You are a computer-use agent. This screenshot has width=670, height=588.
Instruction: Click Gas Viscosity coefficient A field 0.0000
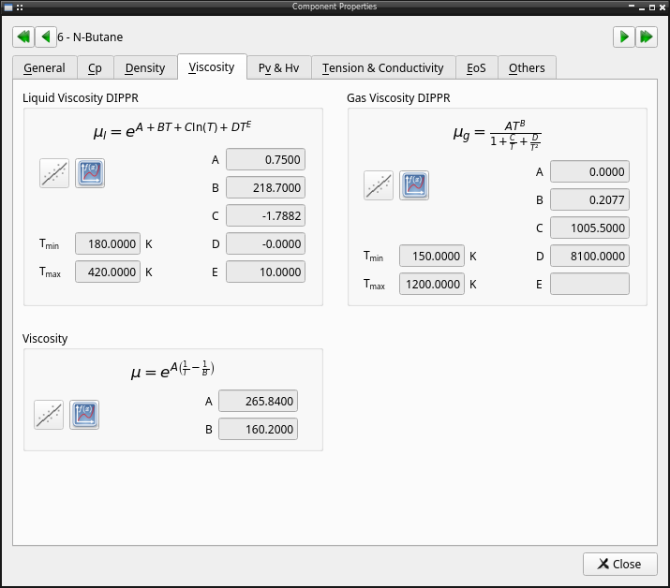pyautogui.click(x=589, y=171)
